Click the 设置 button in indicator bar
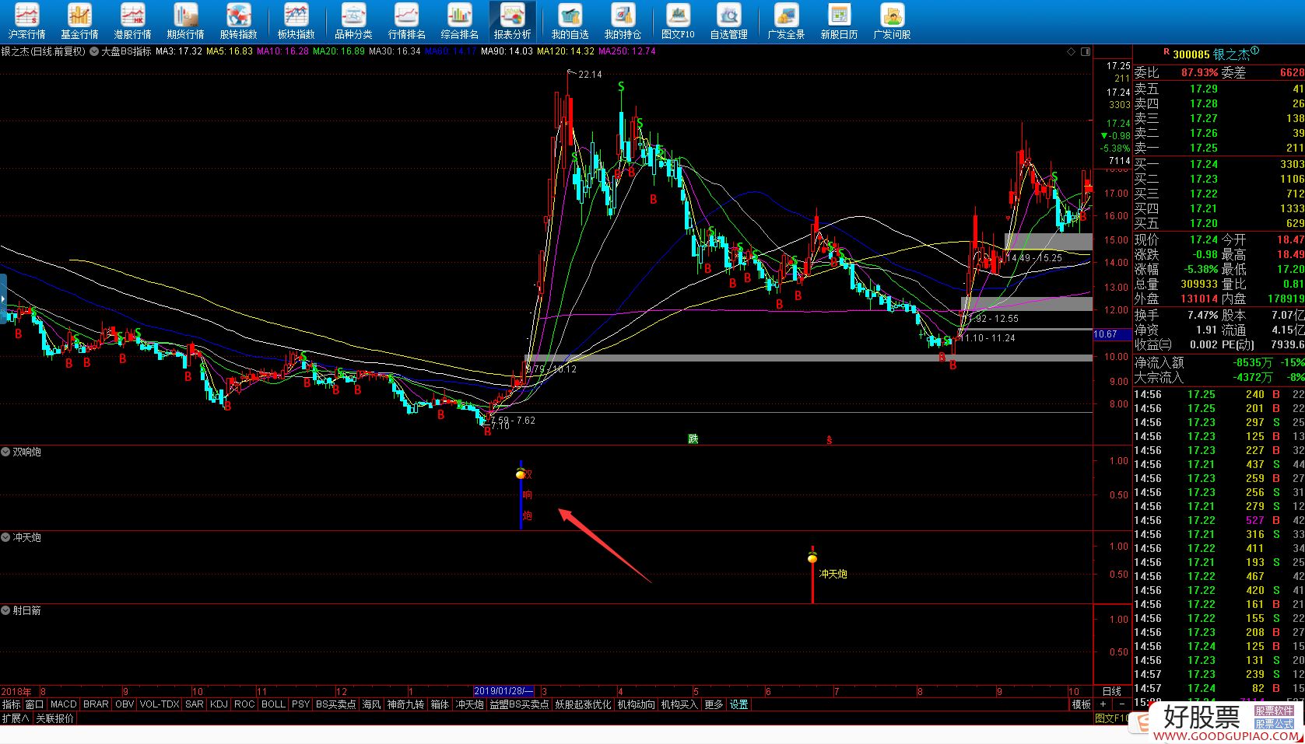The width and height of the screenshot is (1305, 744). point(738,704)
